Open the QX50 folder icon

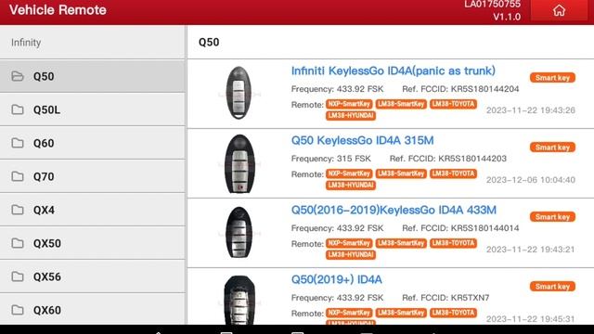[18, 243]
